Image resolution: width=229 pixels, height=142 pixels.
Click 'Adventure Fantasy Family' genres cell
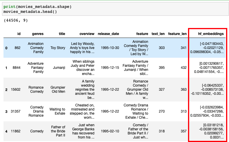pyautogui.click(x=35, y=68)
